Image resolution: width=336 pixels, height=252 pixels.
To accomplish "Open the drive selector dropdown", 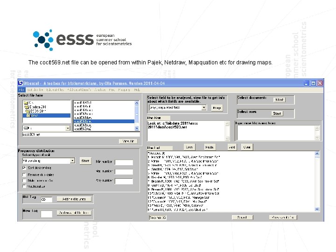I will click(x=68, y=128).
